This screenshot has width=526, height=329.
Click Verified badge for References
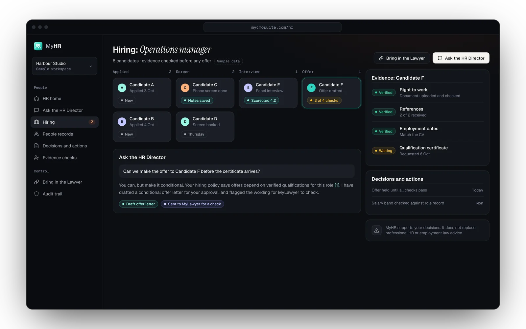click(x=384, y=112)
